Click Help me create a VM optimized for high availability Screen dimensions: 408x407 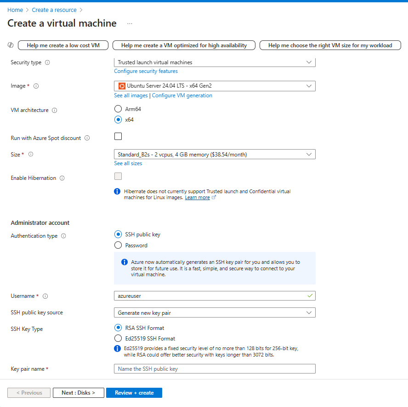tap(184, 45)
